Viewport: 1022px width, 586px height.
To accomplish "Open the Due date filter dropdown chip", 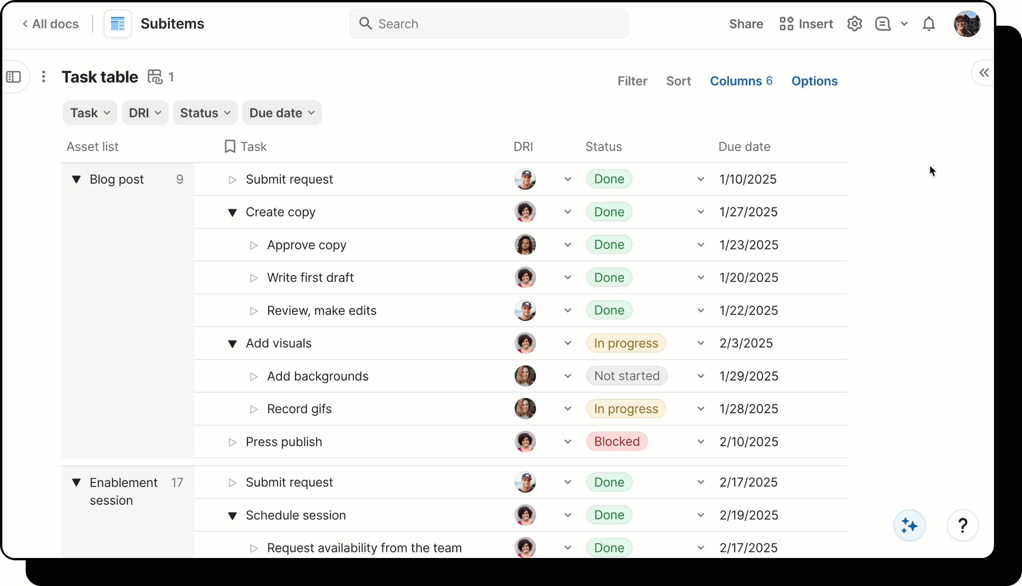I will coord(282,113).
